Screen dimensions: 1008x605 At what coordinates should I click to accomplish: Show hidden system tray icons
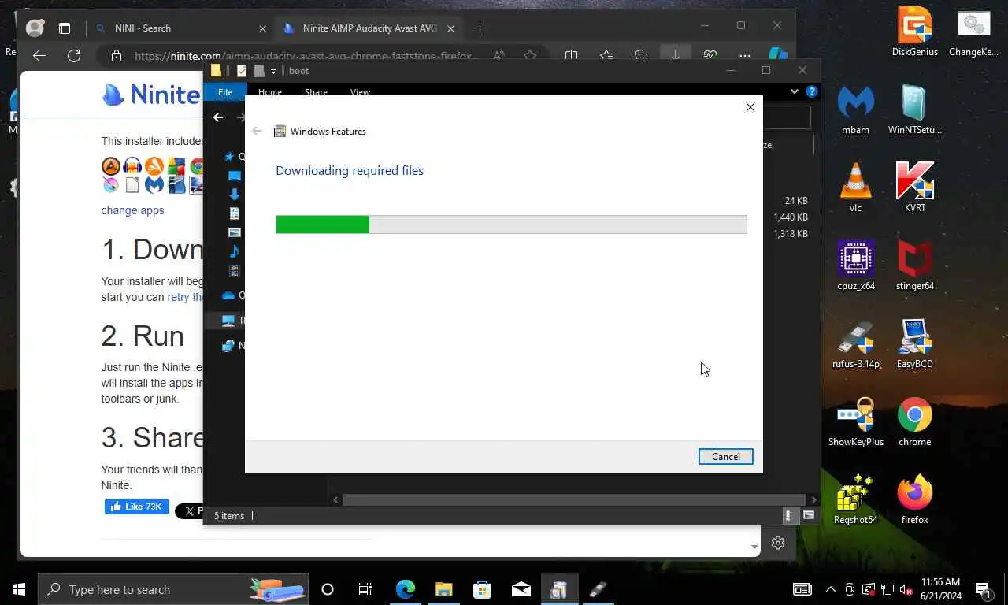click(830, 589)
